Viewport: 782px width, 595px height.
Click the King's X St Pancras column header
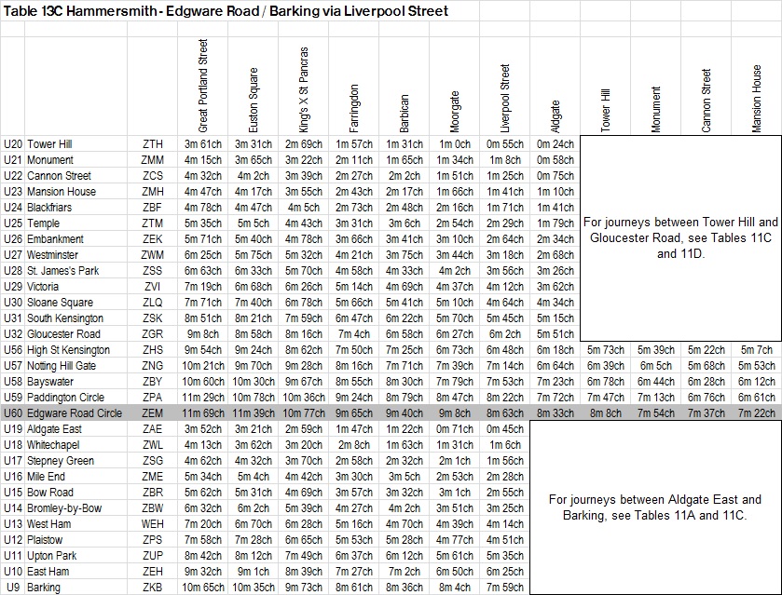click(304, 89)
